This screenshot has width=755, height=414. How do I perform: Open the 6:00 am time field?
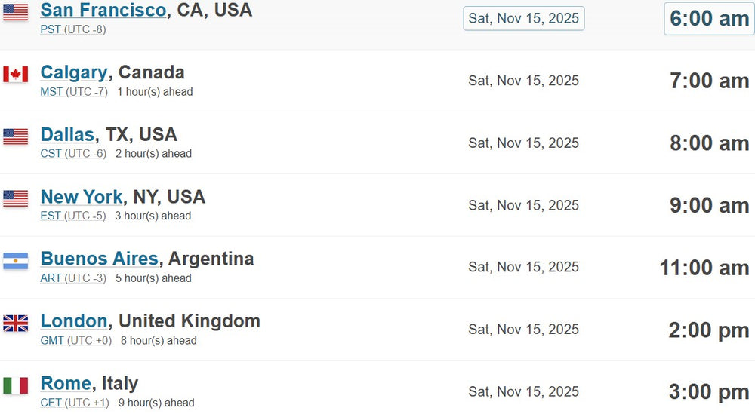point(709,19)
